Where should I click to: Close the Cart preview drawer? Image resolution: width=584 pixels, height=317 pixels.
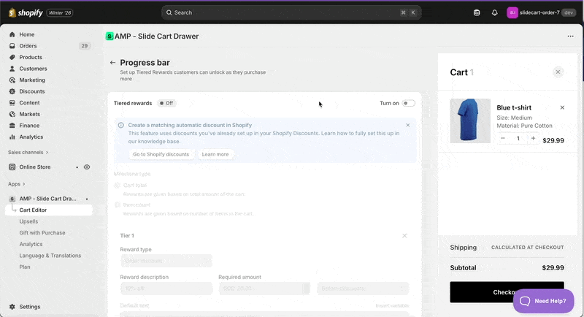[x=558, y=72]
